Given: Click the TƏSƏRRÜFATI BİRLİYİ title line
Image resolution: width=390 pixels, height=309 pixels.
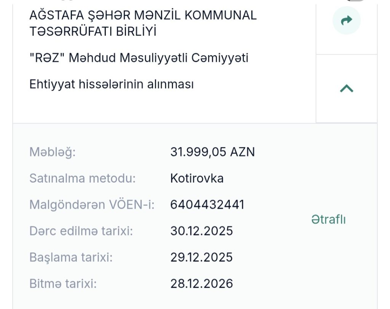Looking at the screenshot, I should 93,32.
